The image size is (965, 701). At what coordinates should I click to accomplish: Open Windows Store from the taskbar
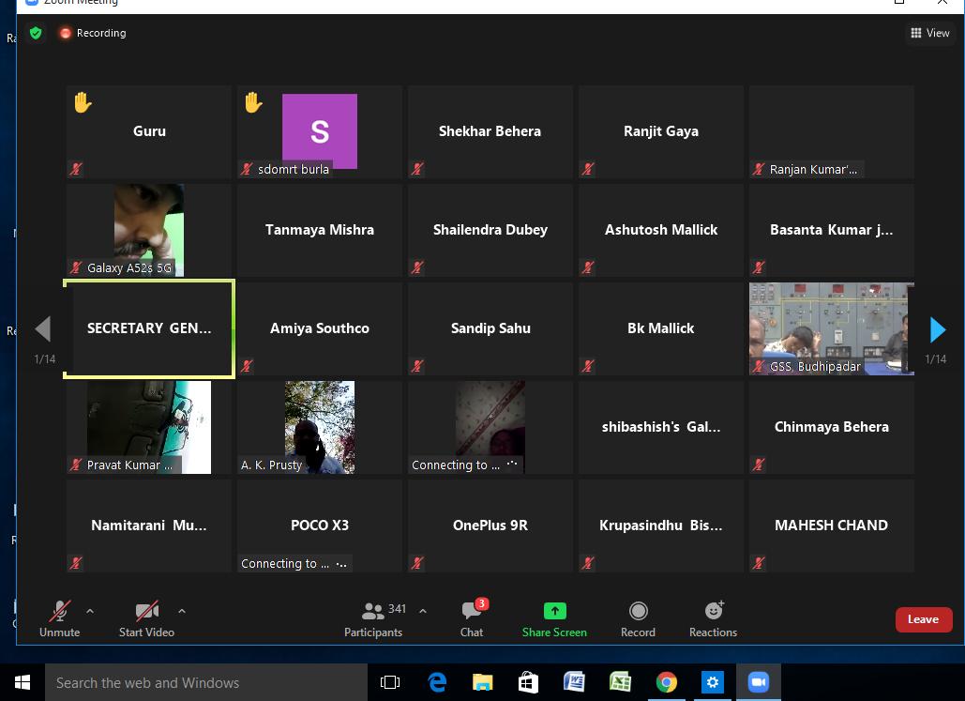(x=529, y=682)
